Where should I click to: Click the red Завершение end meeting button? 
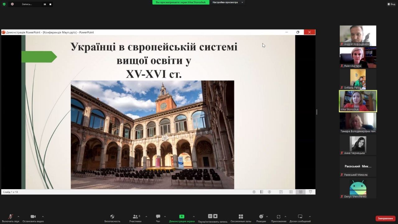385,218
